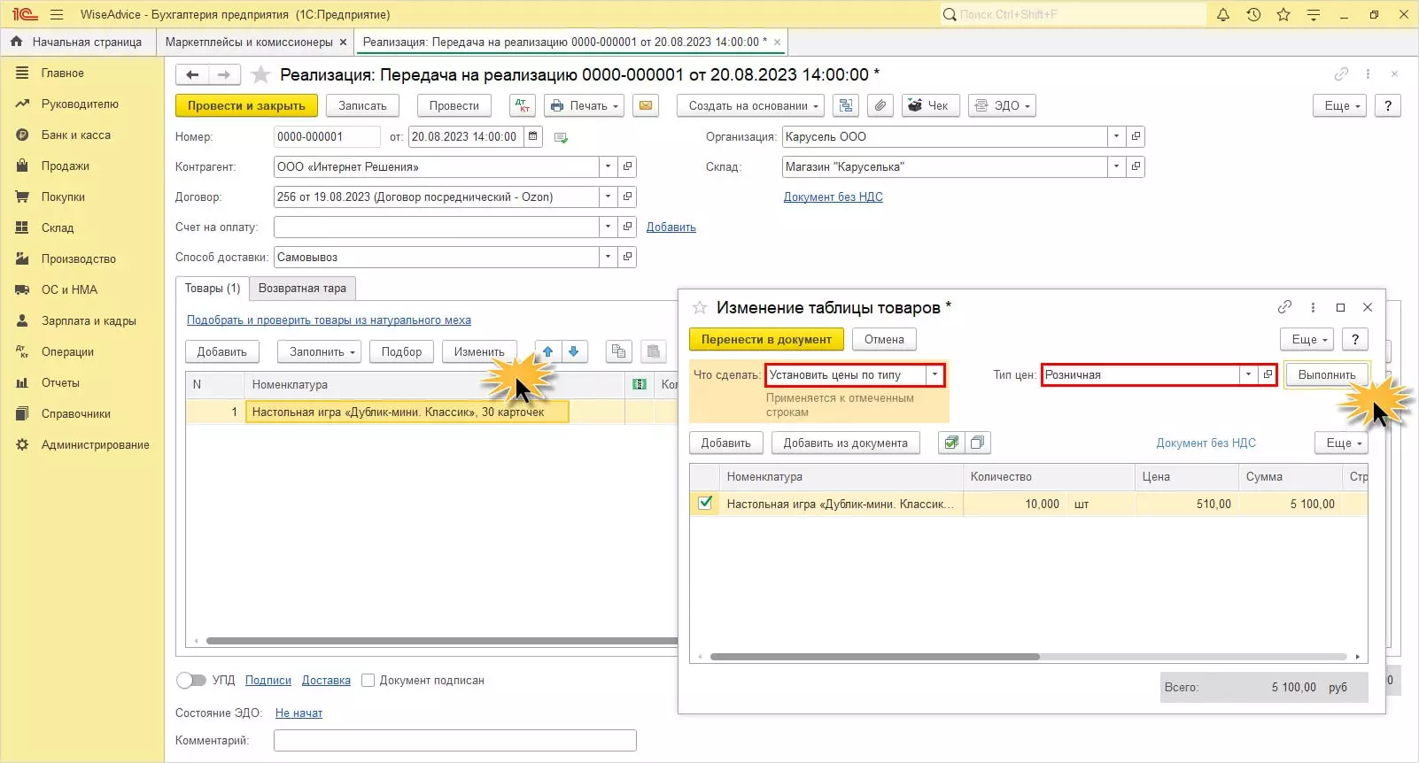Click check-all rows icon in dialog
Screen dimensions: 1419x763
tap(951, 443)
